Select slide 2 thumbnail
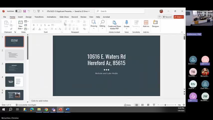This screenshot has width=213, height=120. click(14, 55)
